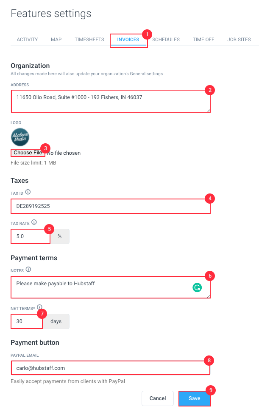Viewport: 259px width, 412px height.
Task: Open the Timesheets tab
Action: click(89, 40)
